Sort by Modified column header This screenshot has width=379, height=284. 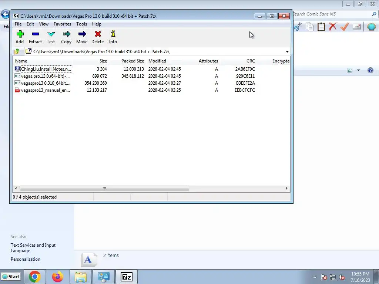(x=164, y=61)
